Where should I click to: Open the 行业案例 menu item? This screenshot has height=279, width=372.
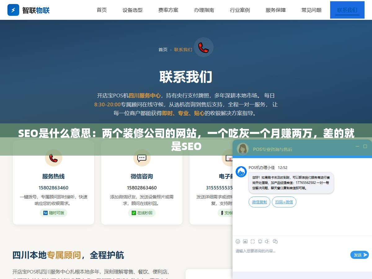pos(240,10)
